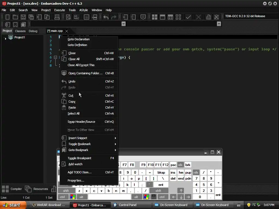This screenshot has height=209, width=279.
Task: Open the File menu
Action: [4, 10]
